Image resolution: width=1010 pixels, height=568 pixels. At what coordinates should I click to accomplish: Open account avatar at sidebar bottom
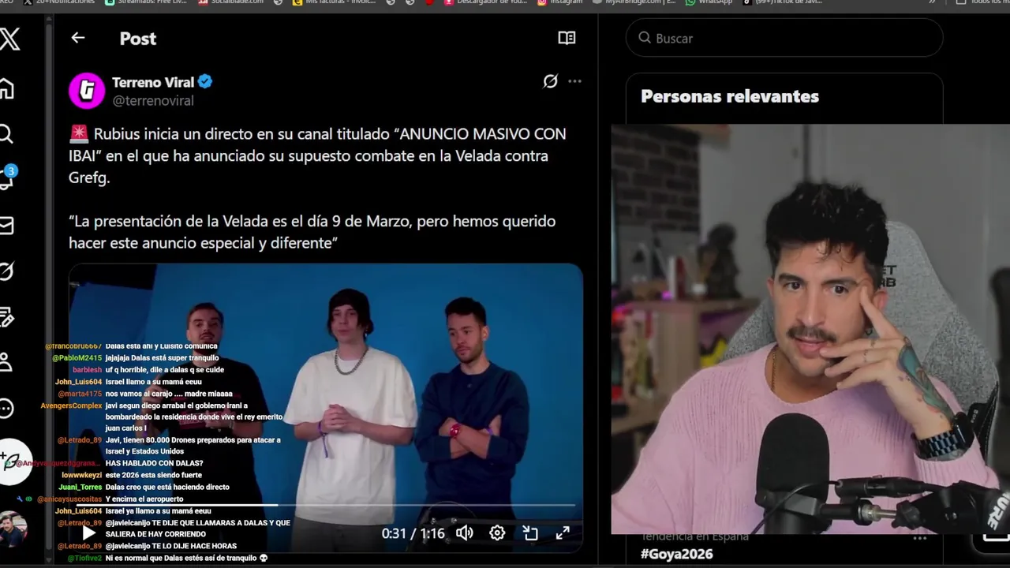pos(12,529)
